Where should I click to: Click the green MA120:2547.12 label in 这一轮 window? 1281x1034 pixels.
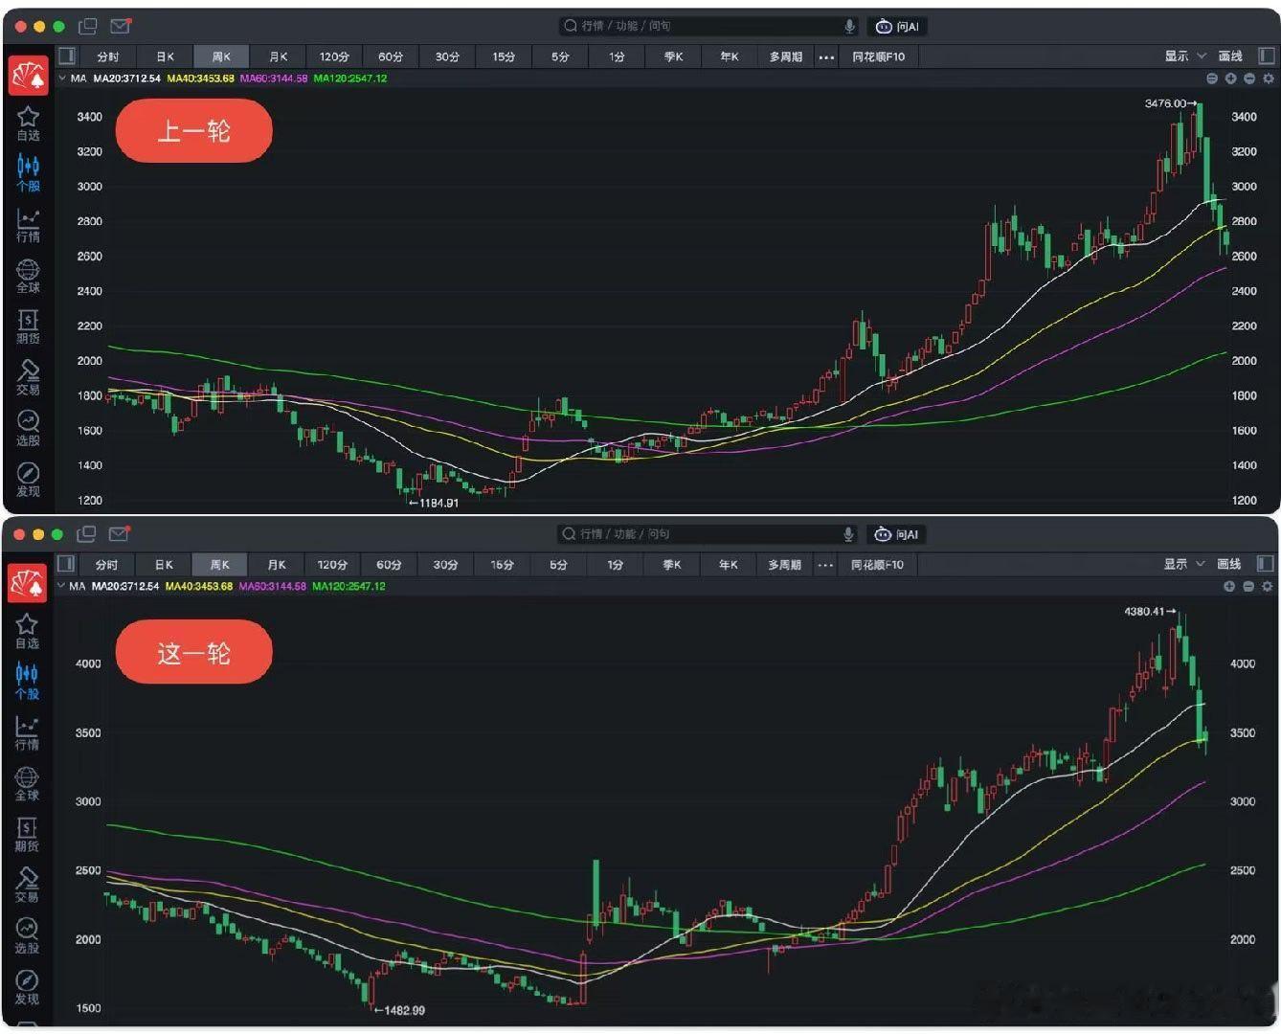[348, 586]
